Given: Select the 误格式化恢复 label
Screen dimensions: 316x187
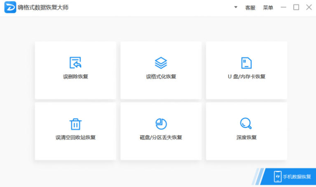Looking at the screenshot, I should [161, 77].
